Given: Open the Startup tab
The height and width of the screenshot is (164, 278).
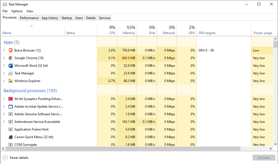Looking at the screenshot, I should pyautogui.click(x=67, y=18).
